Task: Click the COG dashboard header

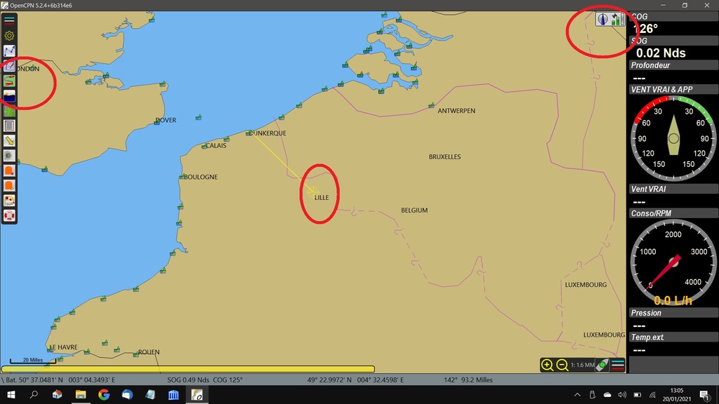Action: 673,17
